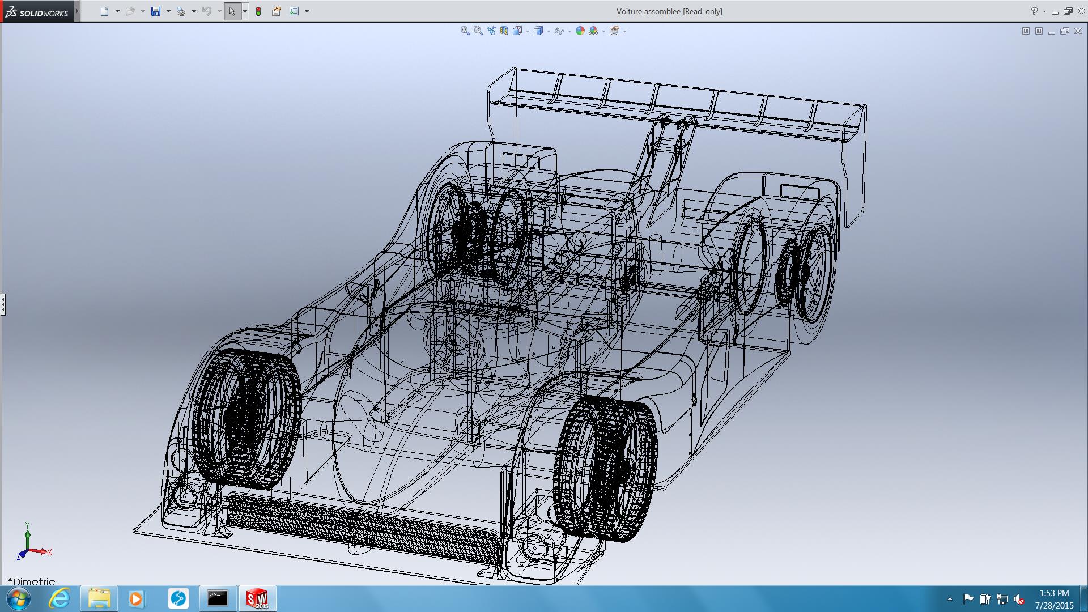Viewport: 1088px width, 612px height.
Task: Toggle the Select cursor tool
Action: (232, 11)
